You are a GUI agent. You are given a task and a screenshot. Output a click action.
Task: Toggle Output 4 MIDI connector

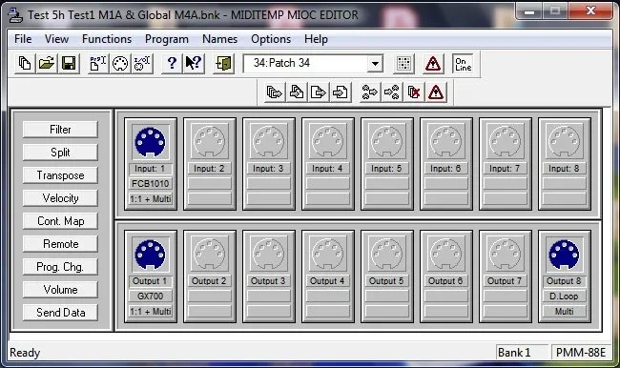pos(328,255)
